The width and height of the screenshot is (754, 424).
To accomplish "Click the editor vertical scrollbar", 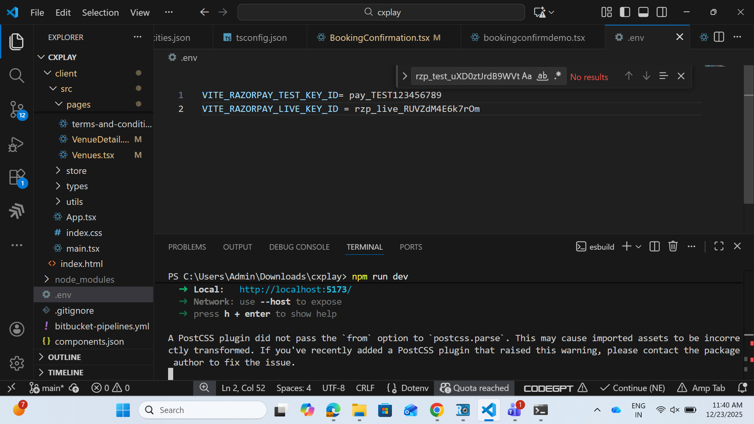I will pyautogui.click(x=749, y=133).
